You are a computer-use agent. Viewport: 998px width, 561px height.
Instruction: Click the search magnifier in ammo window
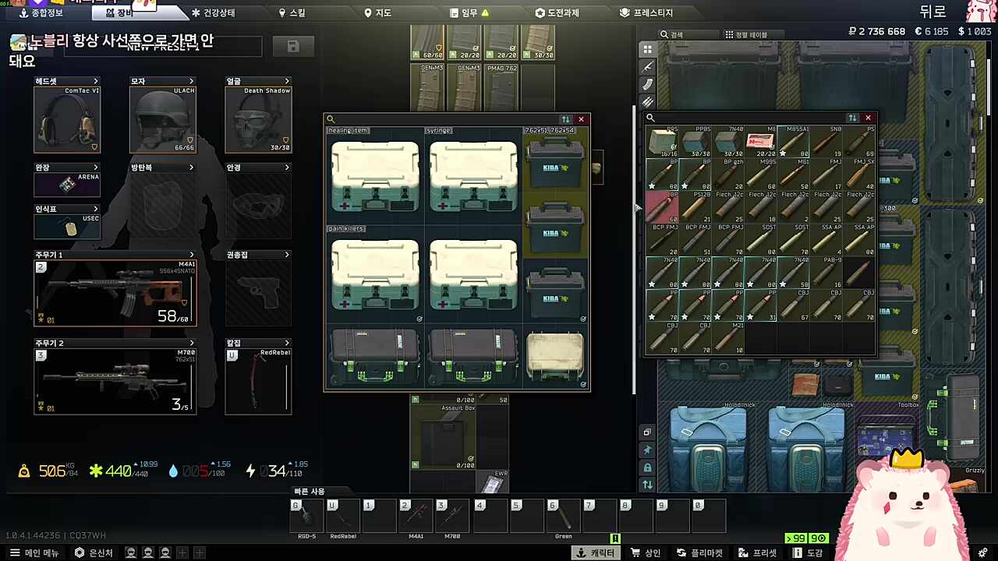[650, 118]
